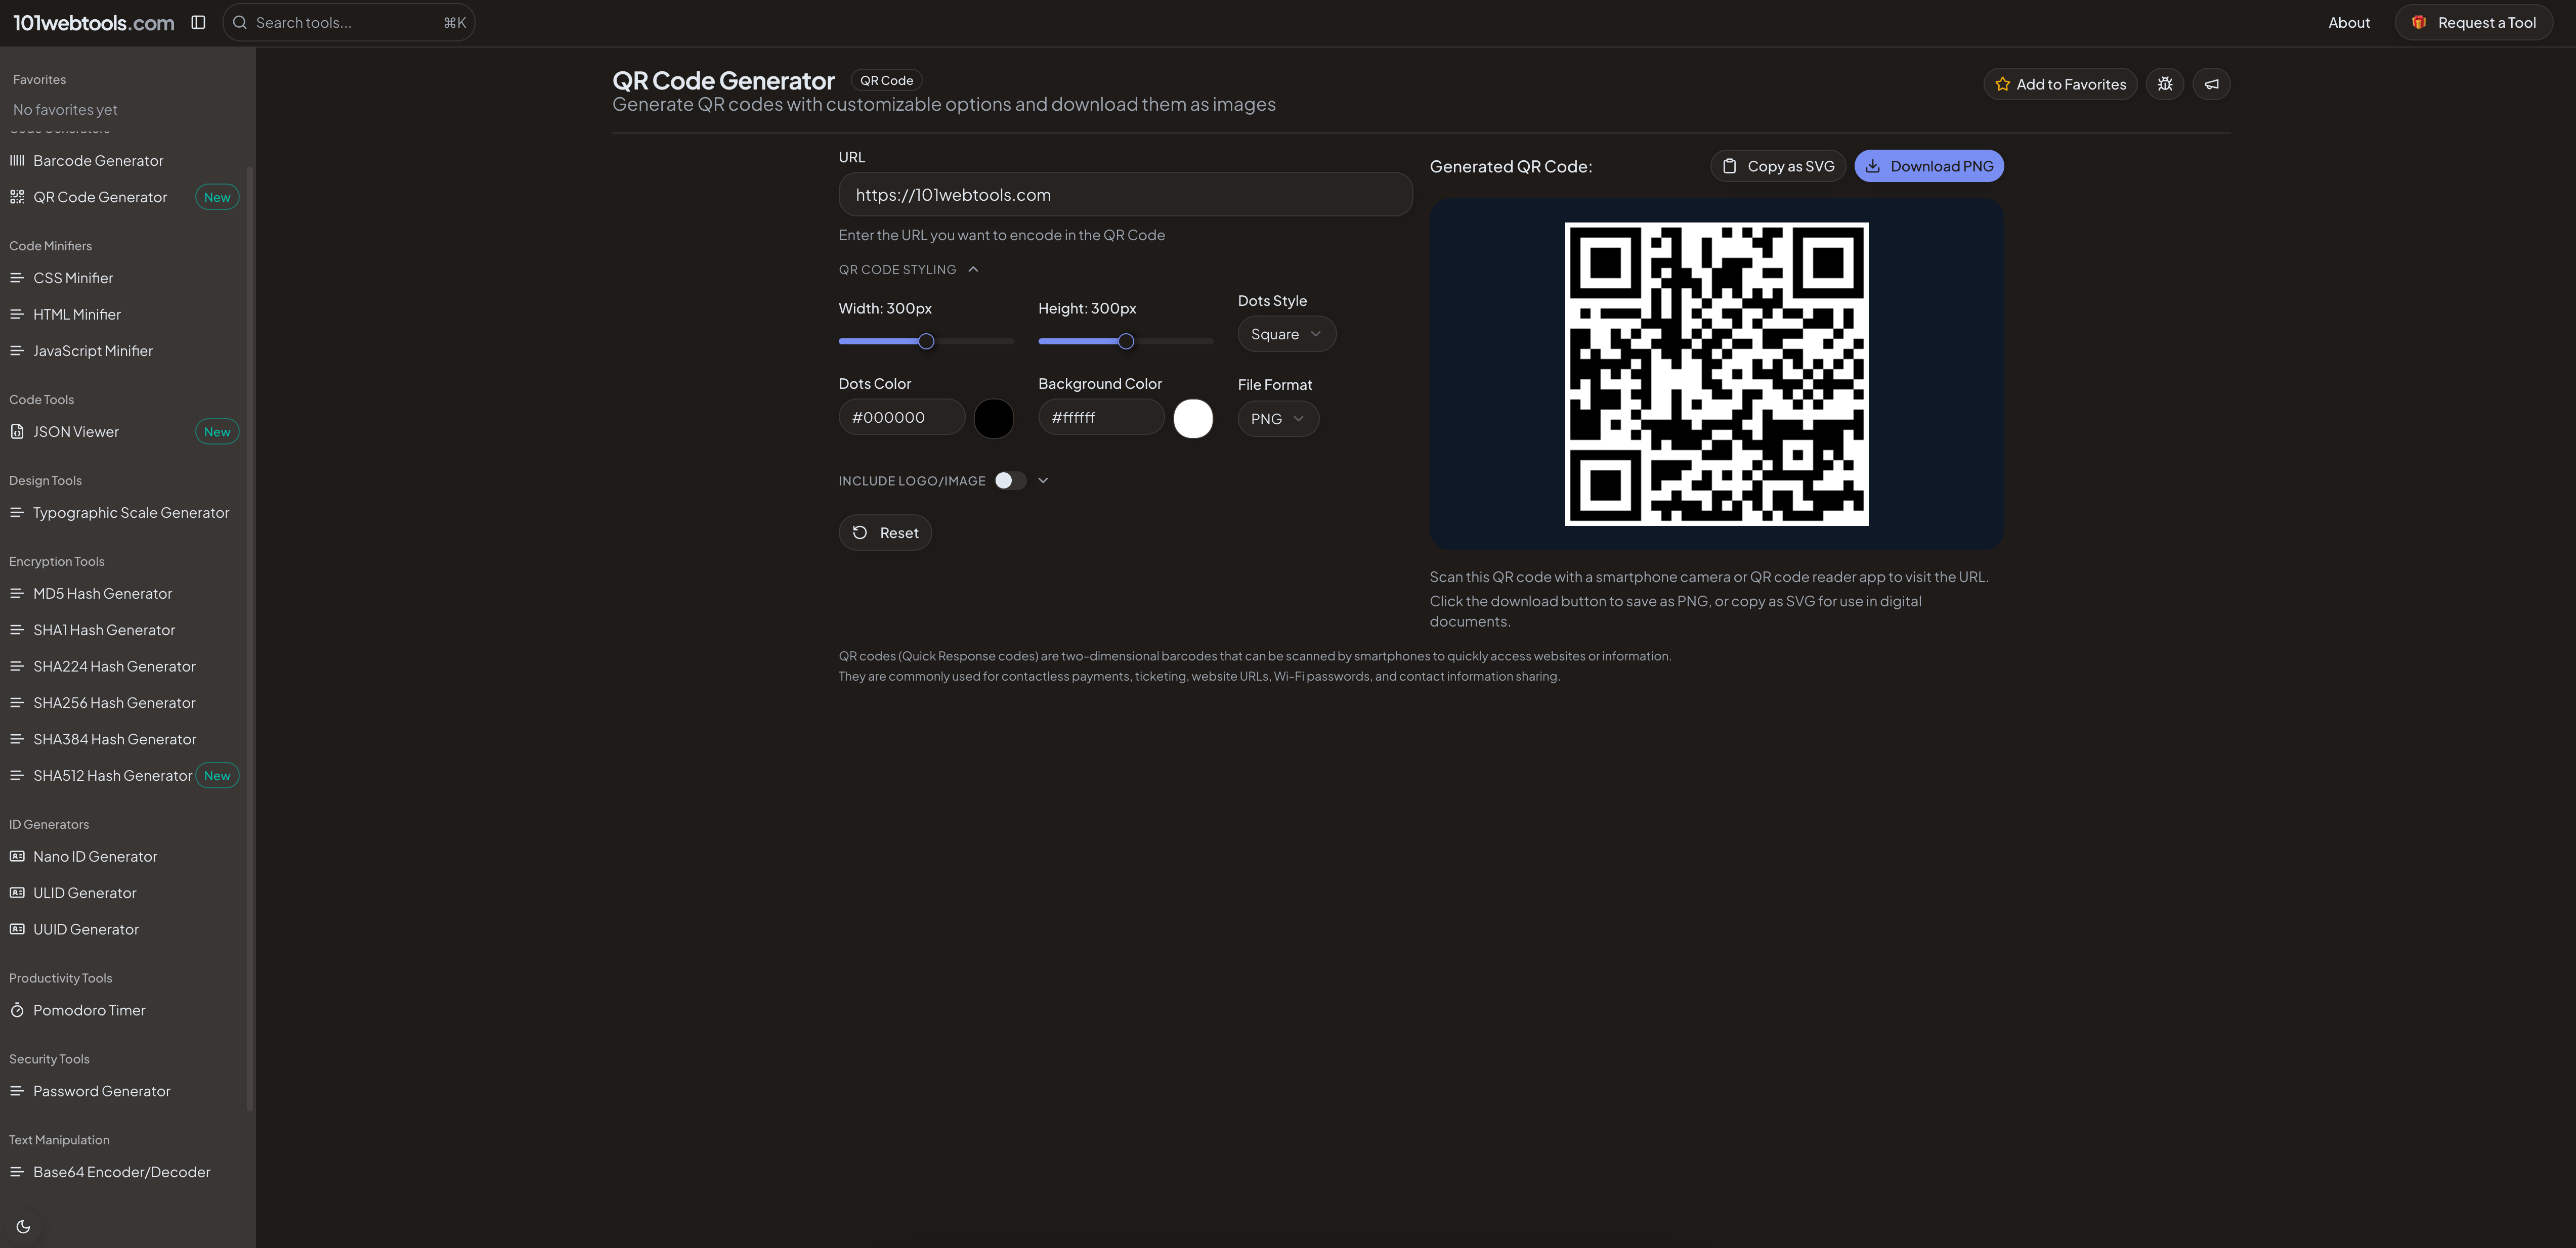The height and width of the screenshot is (1248, 2576).
Task: Click the megaphone feedback icon
Action: (2211, 84)
